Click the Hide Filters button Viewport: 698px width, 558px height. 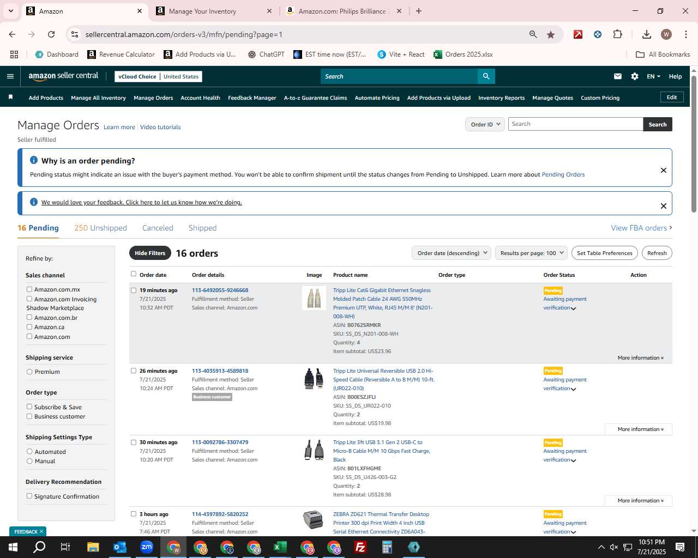[150, 253]
